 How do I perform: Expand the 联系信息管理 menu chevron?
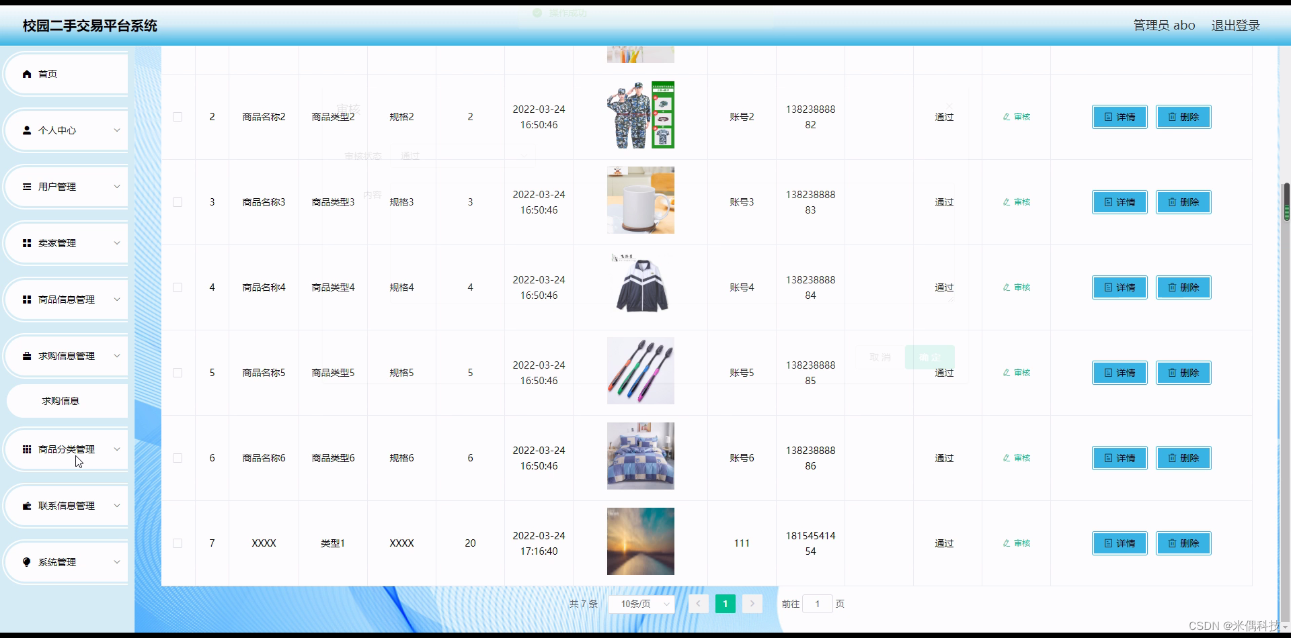[x=117, y=505]
